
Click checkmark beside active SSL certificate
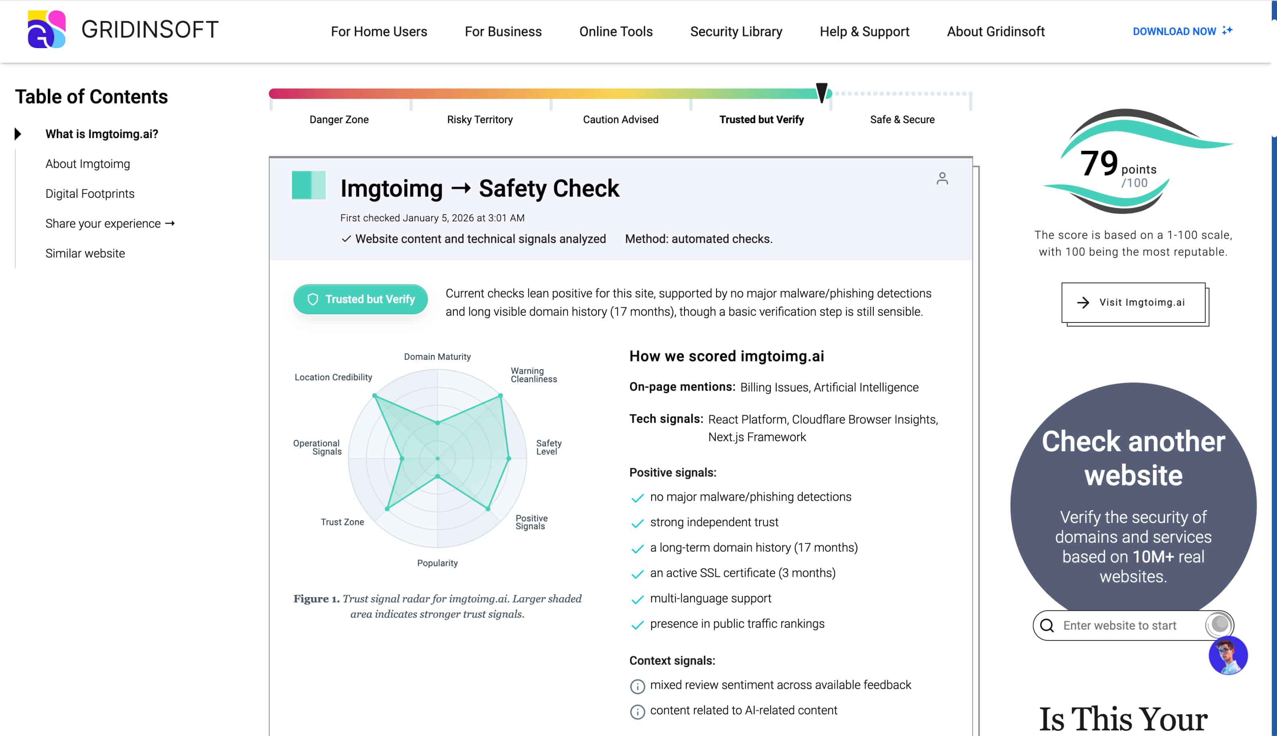coord(637,574)
